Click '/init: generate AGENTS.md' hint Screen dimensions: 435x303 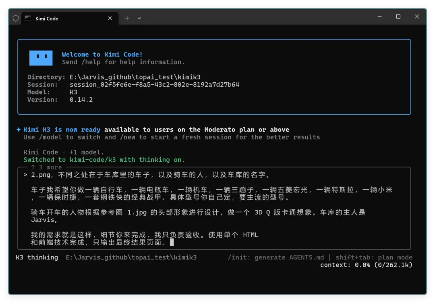(276, 257)
